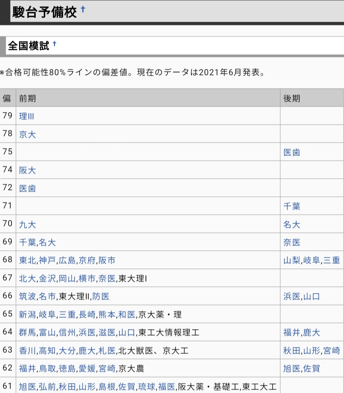Select the 東工大情報理工 text in row 64

coord(169,332)
